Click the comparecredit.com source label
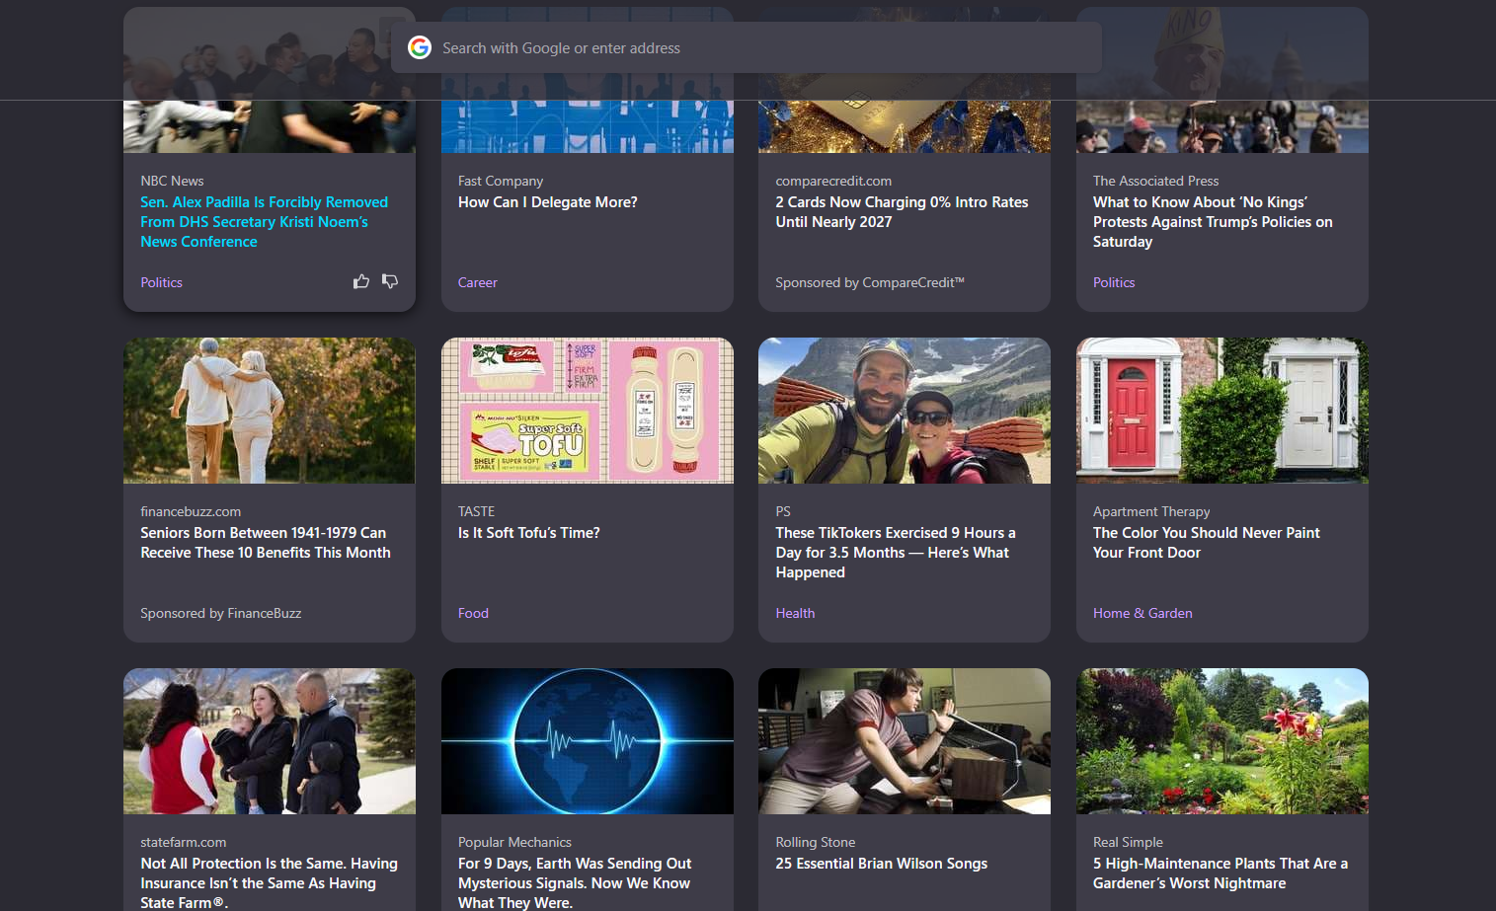The height and width of the screenshot is (911, 1496). pyautogui.click(x=833, y=181)
